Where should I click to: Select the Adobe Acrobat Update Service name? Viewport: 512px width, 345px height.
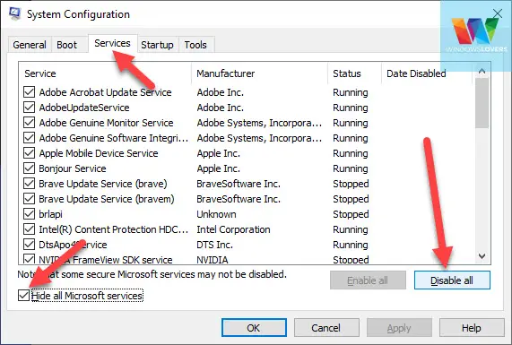coord(105,92)
